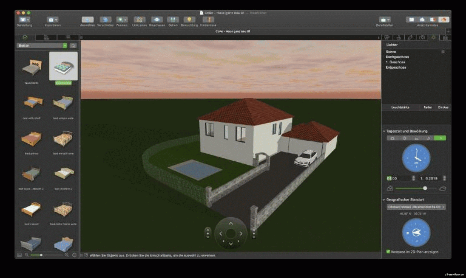466x278 pixels.
Task: Open the camera inspector tab icon
Action: click(x=422, y=37)
